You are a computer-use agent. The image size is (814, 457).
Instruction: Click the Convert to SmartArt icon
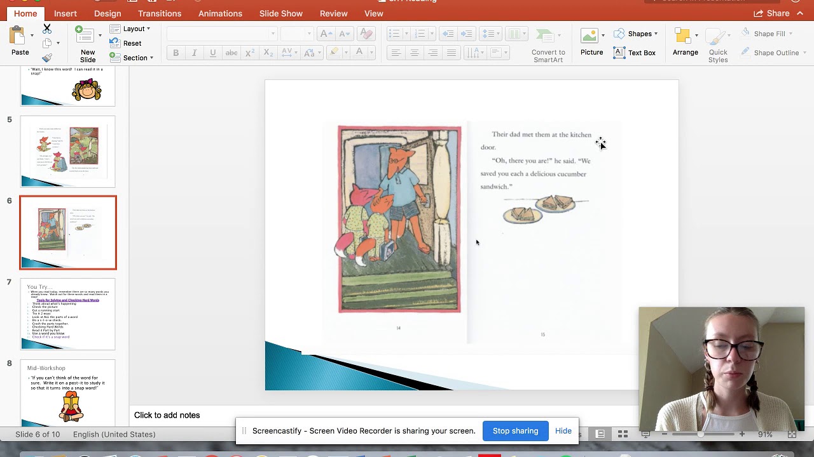548,44
